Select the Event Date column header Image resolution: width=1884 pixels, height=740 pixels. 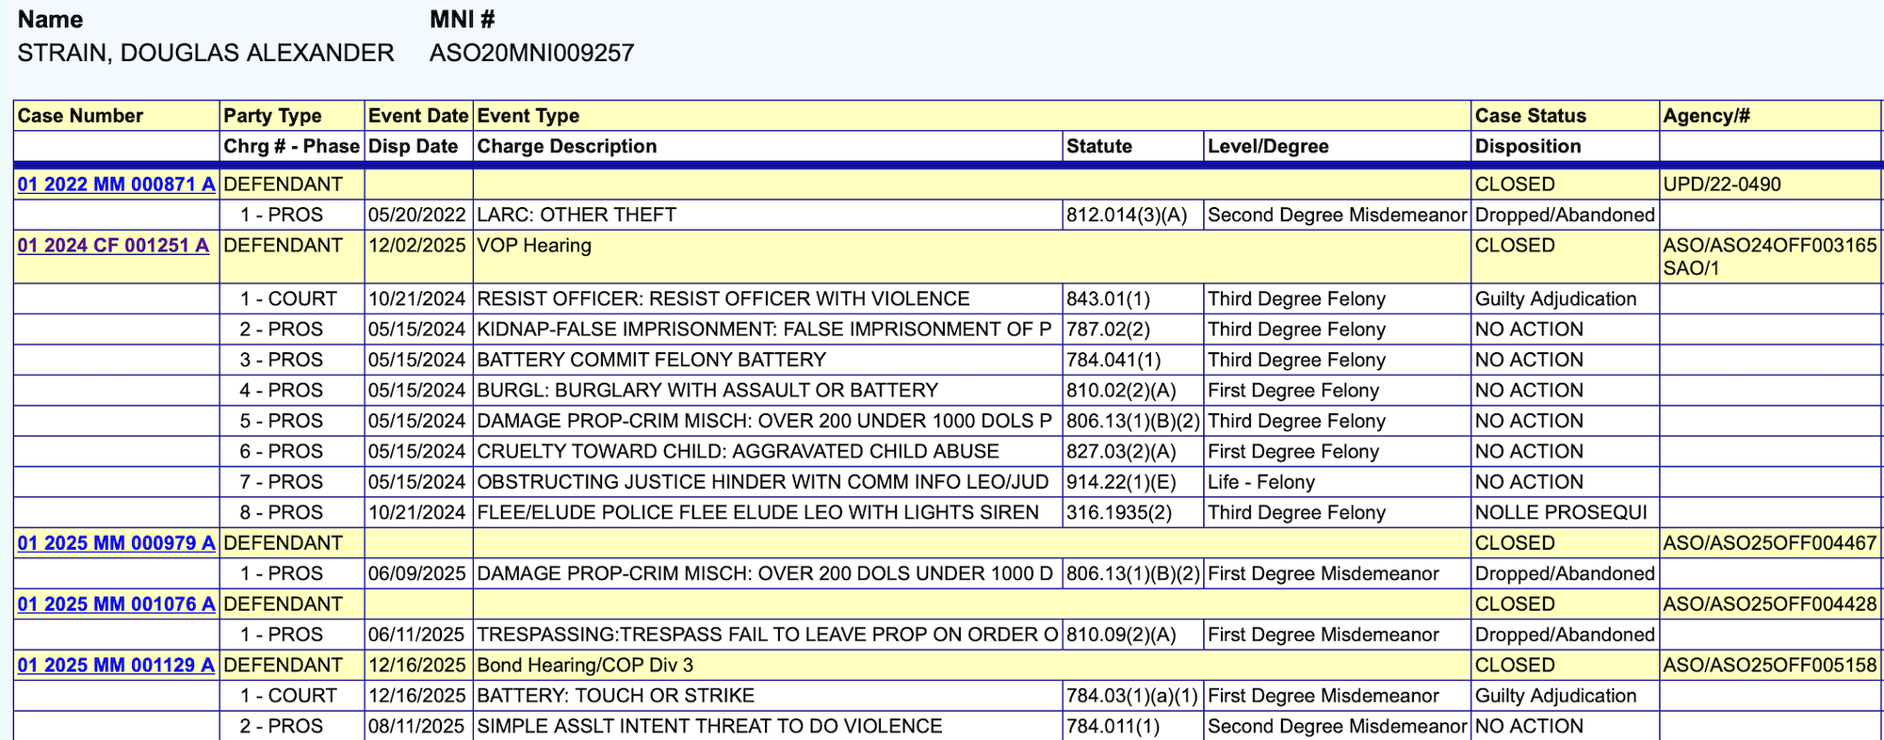click(417, 116)
